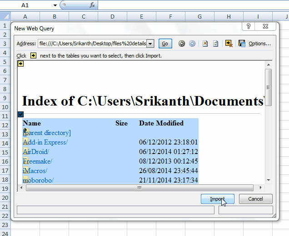
Task: Click the vertical scrollbar down arrow
Action: point(269,180)
